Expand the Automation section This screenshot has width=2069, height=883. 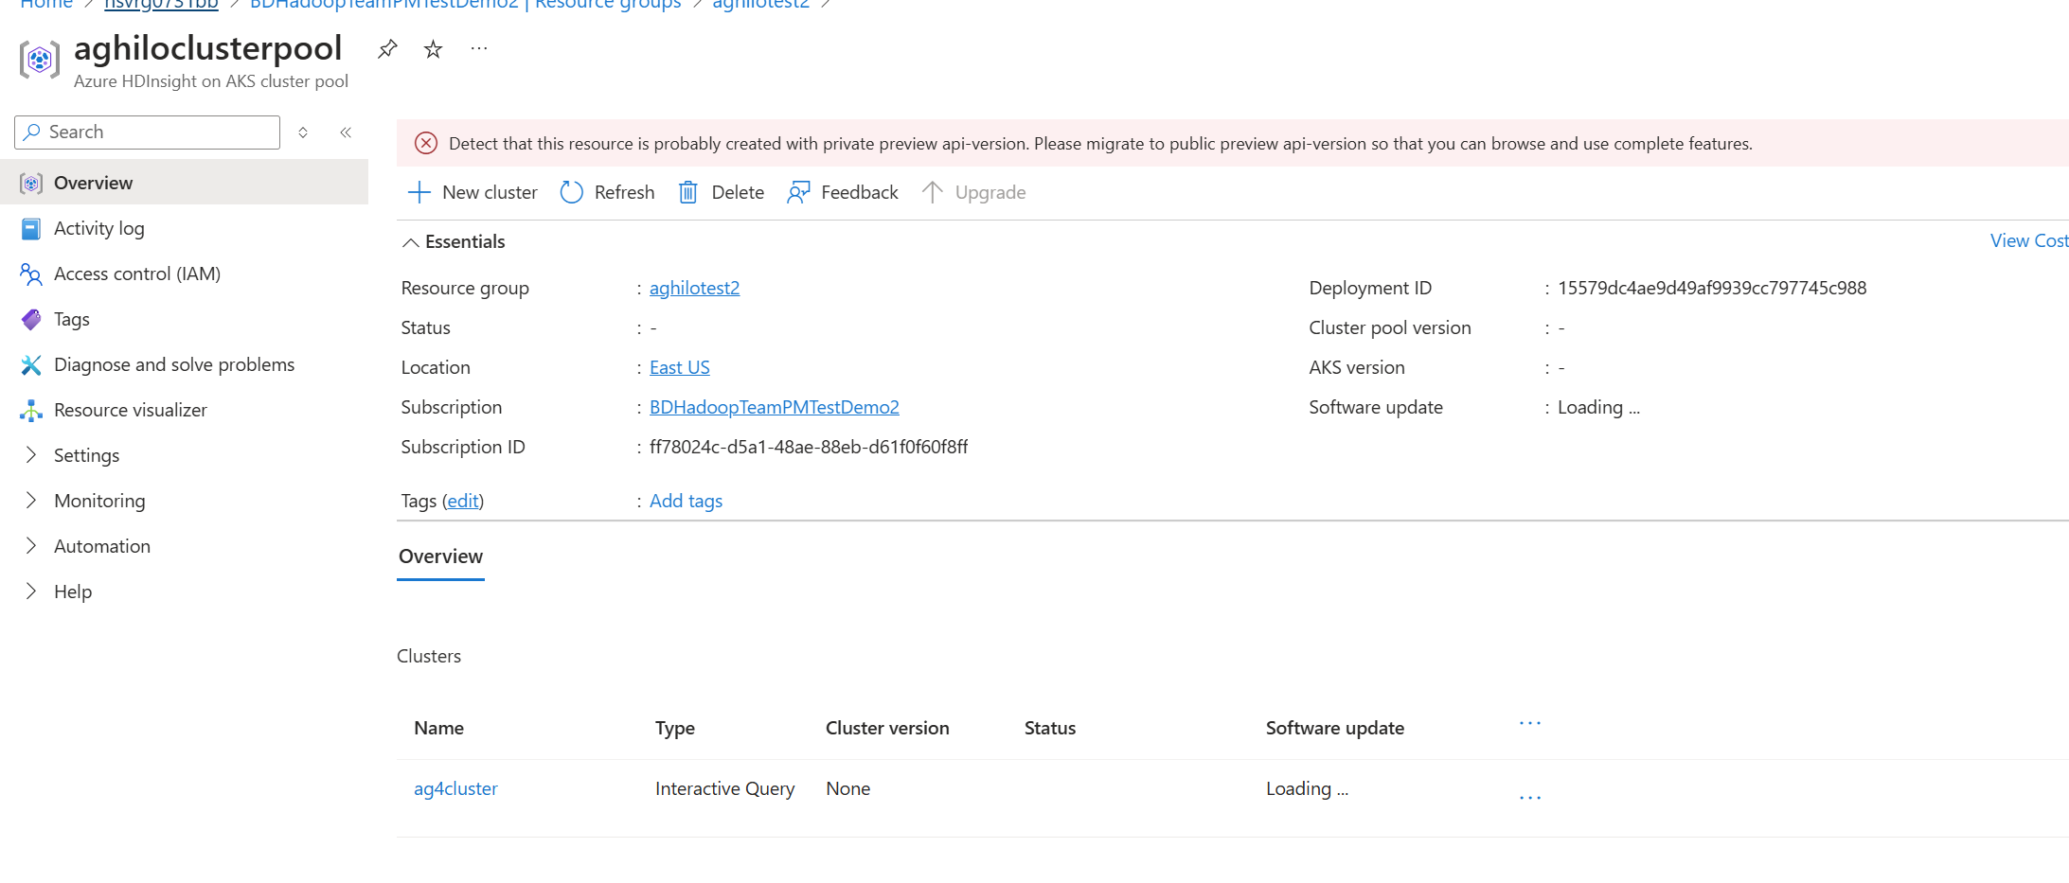point(31,546)
